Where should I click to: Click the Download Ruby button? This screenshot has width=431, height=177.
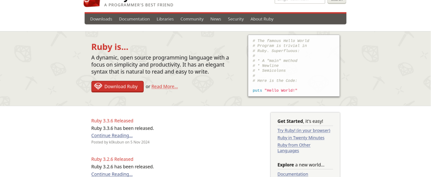coord(117,87)
